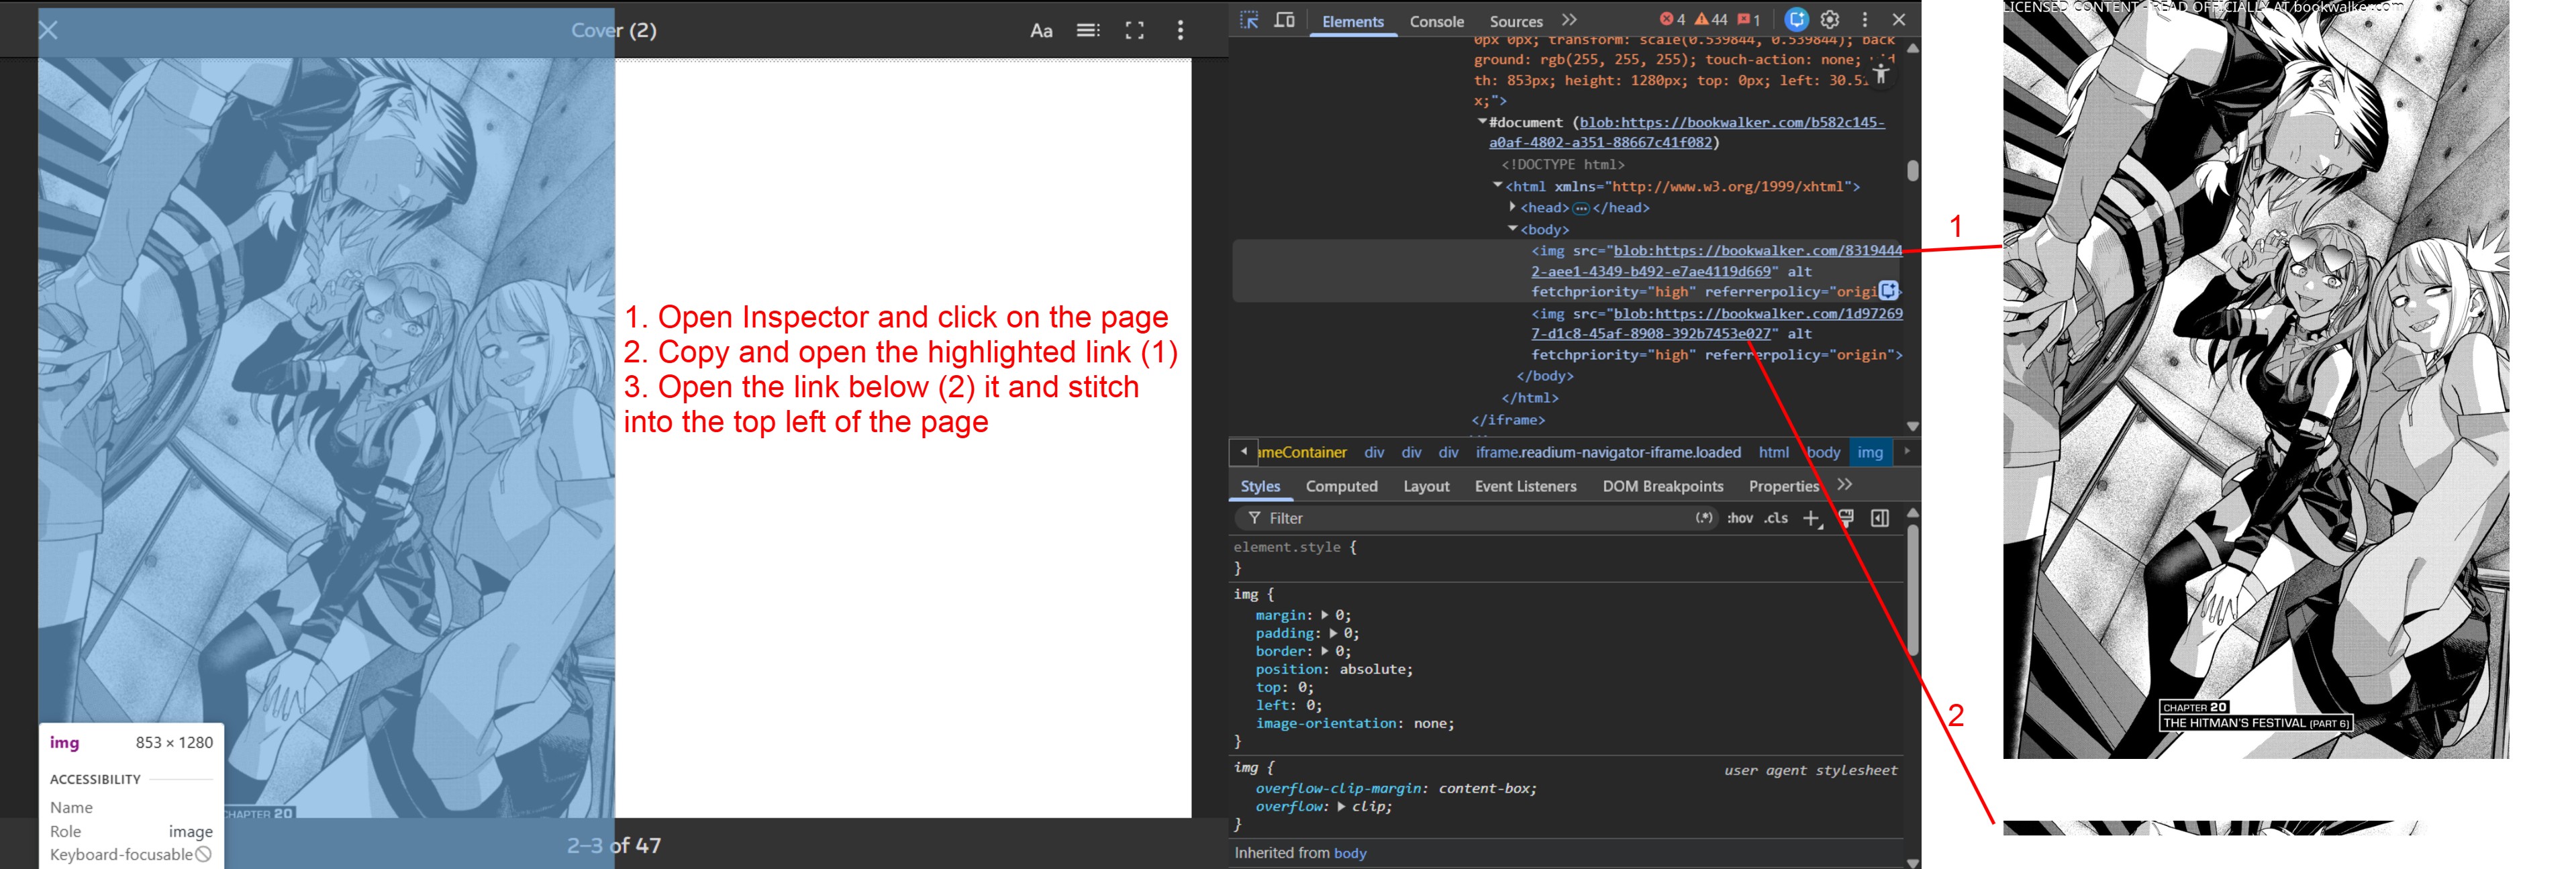Toggle the .cls element classes panel
Screen dimensions: 2576x869
(1775, 518)
